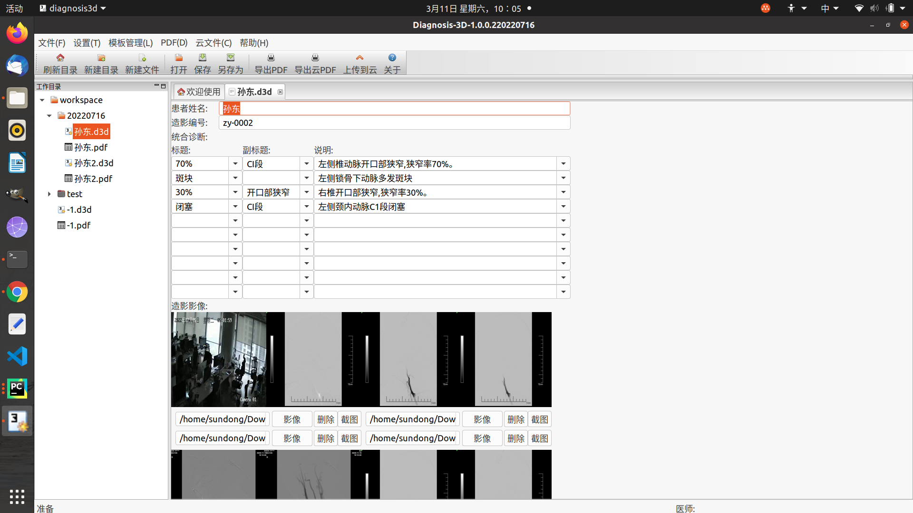Open the 帮助(H) menu
Viewport: 913px width, 513px height.
coord(254,43)
